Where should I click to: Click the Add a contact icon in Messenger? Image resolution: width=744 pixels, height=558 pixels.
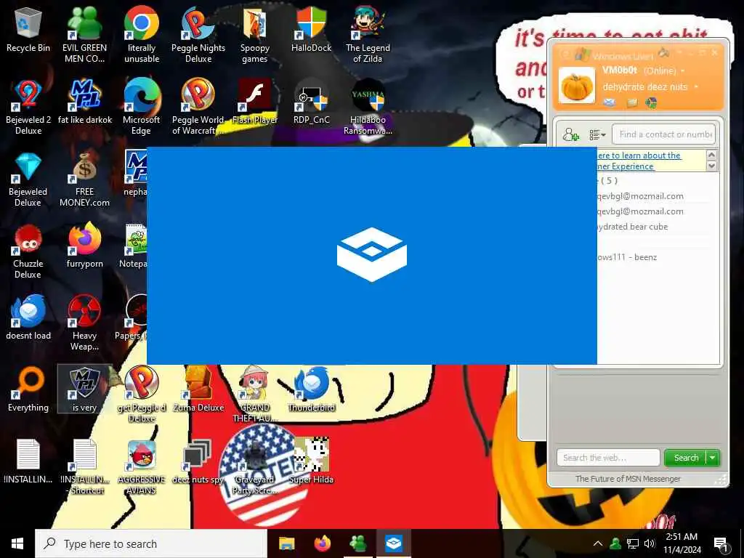[x=571, y=134]
